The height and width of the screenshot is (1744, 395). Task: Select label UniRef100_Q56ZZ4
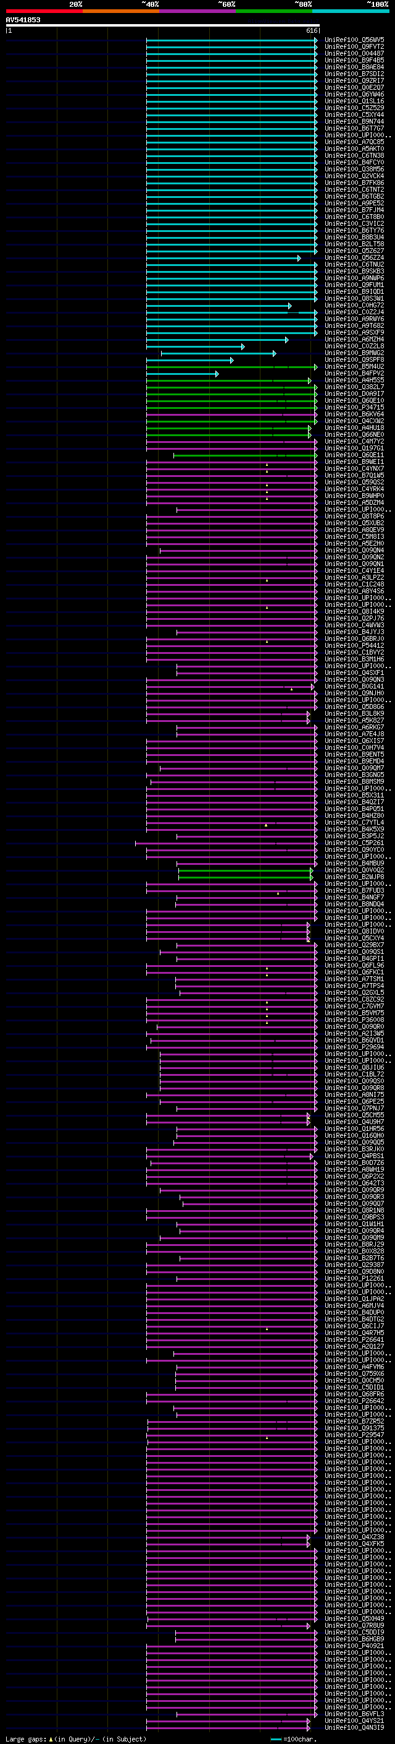354,258
